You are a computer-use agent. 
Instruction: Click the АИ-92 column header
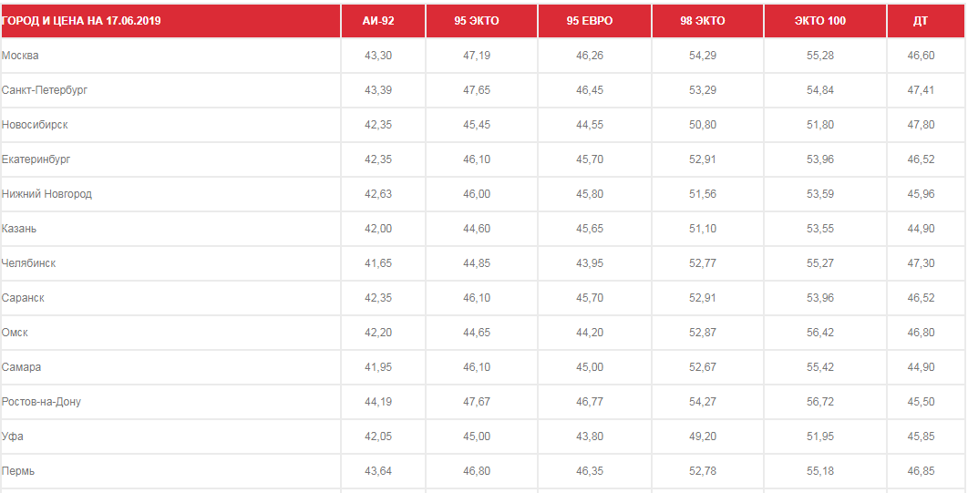tap(378, 21)
